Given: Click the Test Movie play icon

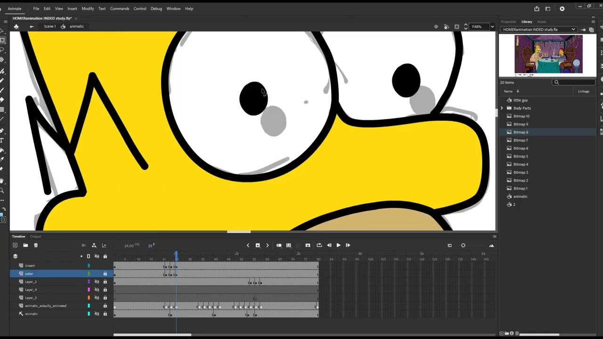Looking at the screenshot, I should click(x=562, y=8).
